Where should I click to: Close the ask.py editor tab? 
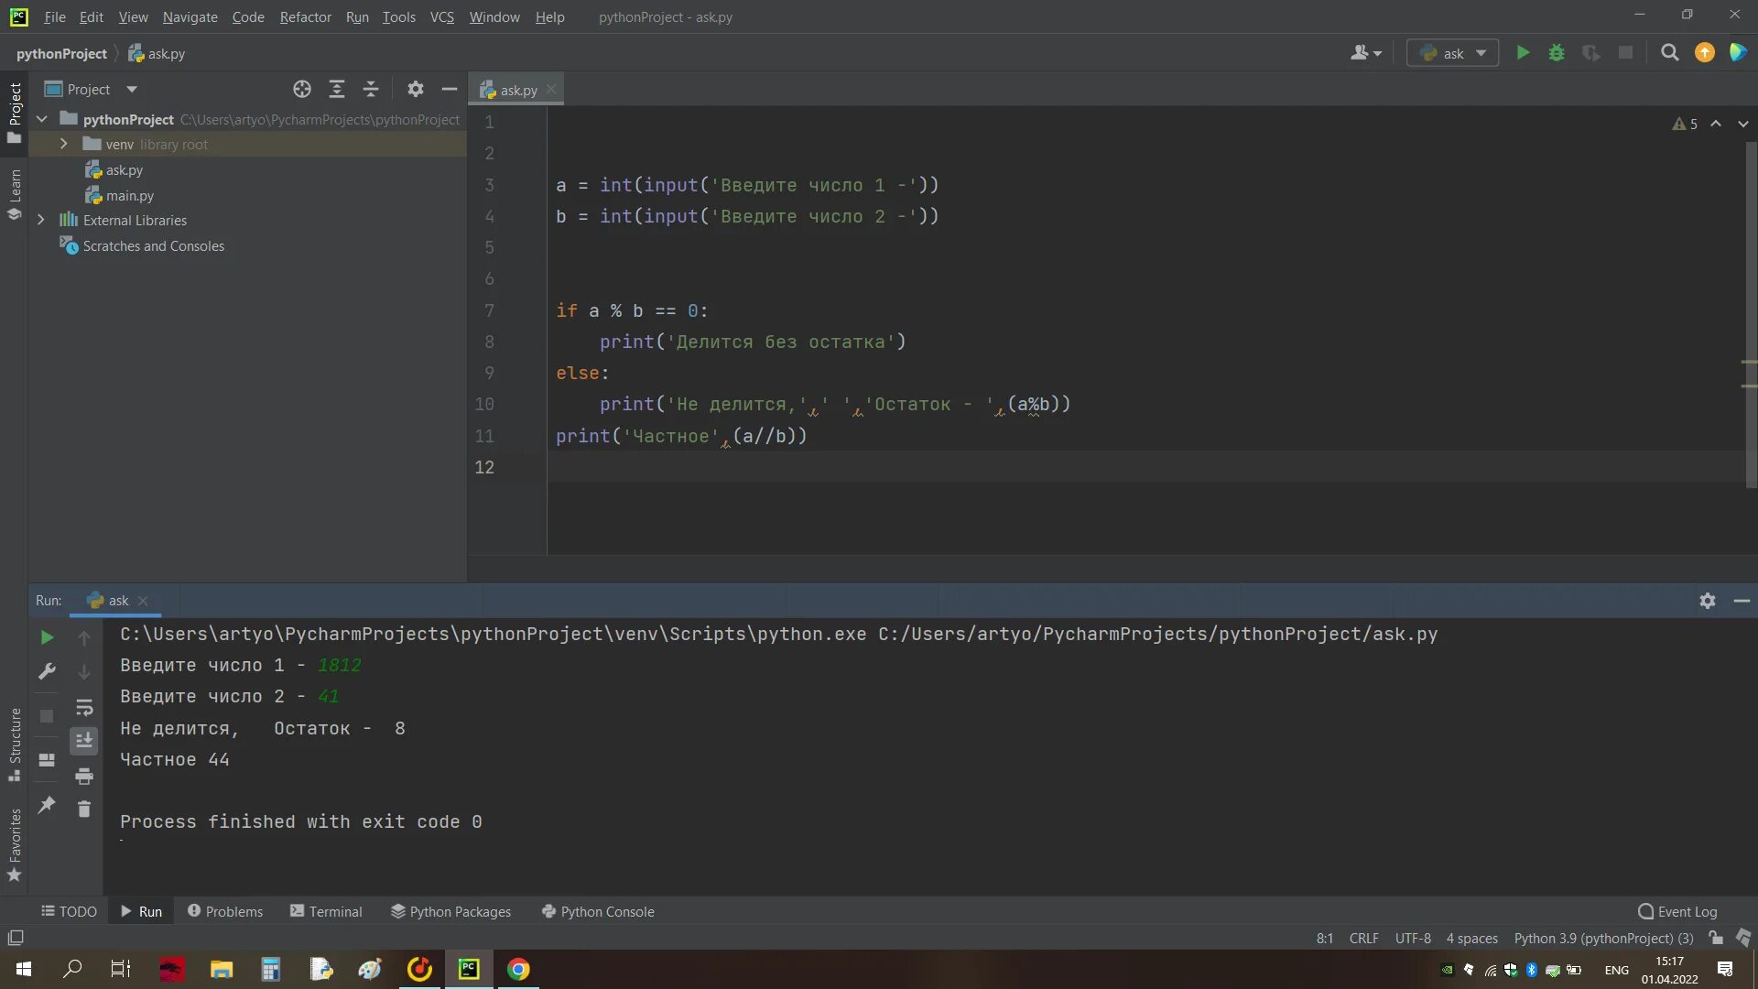(550, 90)
